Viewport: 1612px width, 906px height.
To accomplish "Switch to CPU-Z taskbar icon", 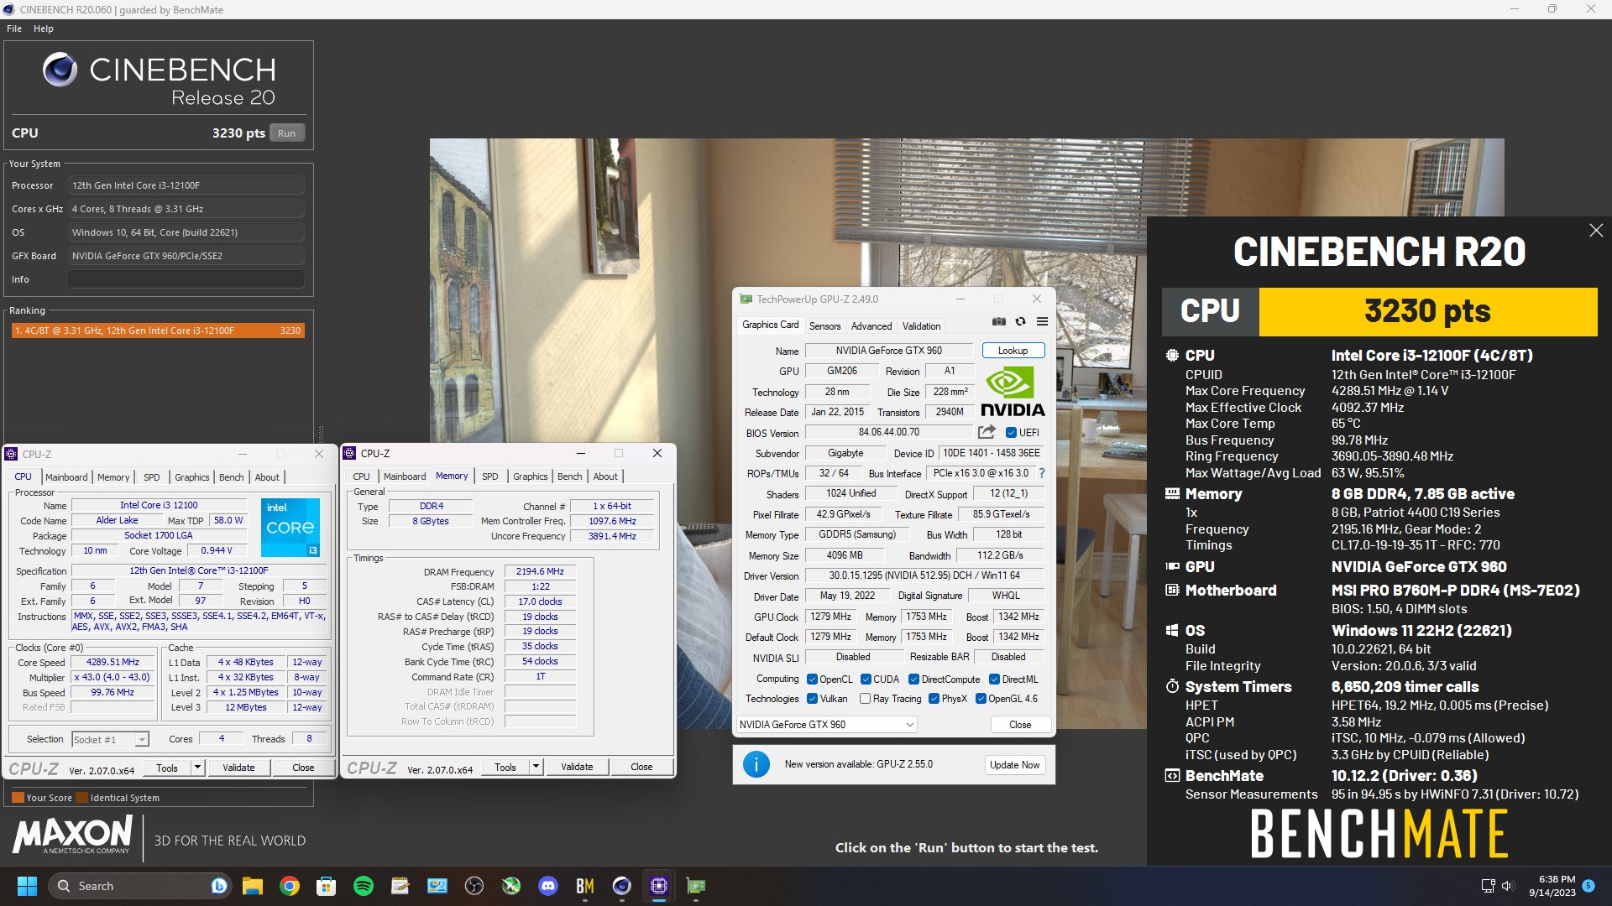I will click(x=659, y=886).
